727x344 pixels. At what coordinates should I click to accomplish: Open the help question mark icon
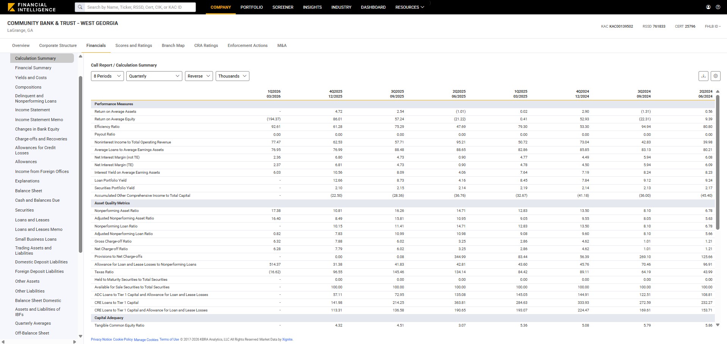[718, 7]
